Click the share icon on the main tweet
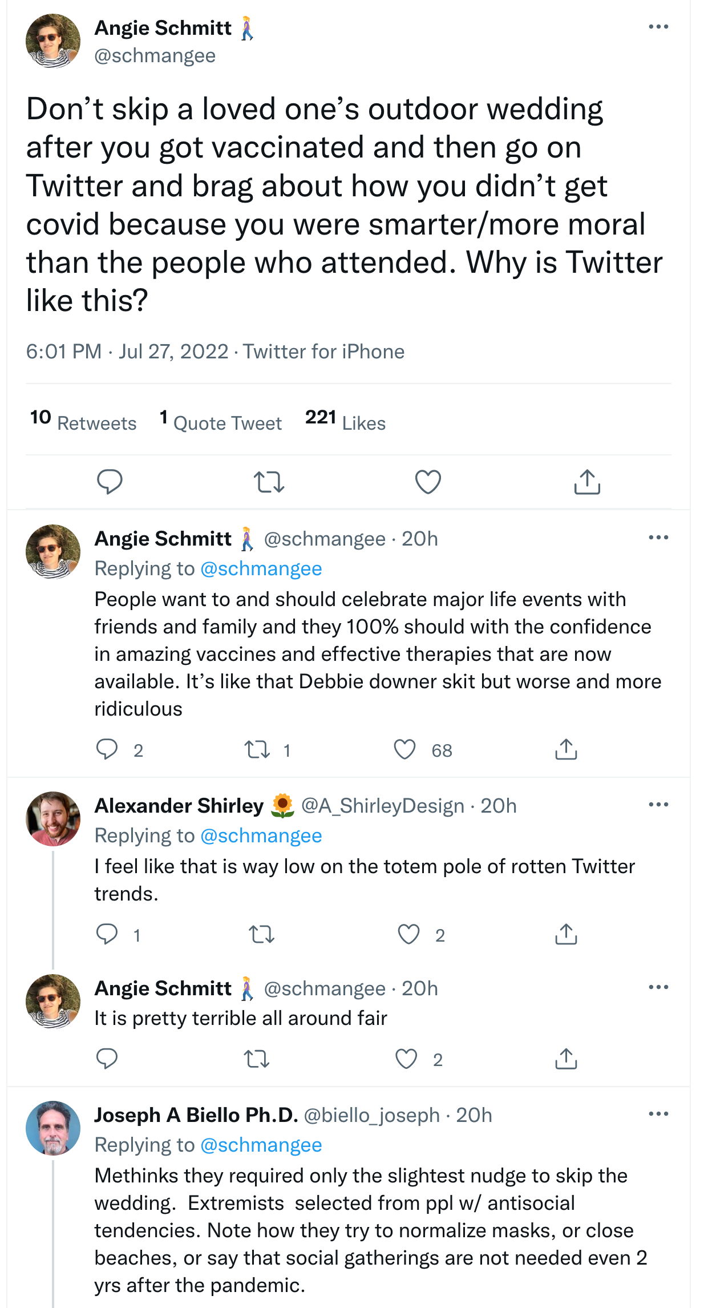 point(587,482)
